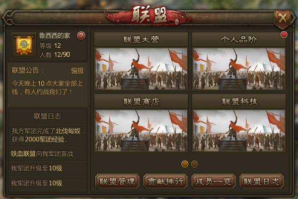Click the 个人品阶 battle scene image
Viewport: 298px width, 199px height.
pos(239,69)
